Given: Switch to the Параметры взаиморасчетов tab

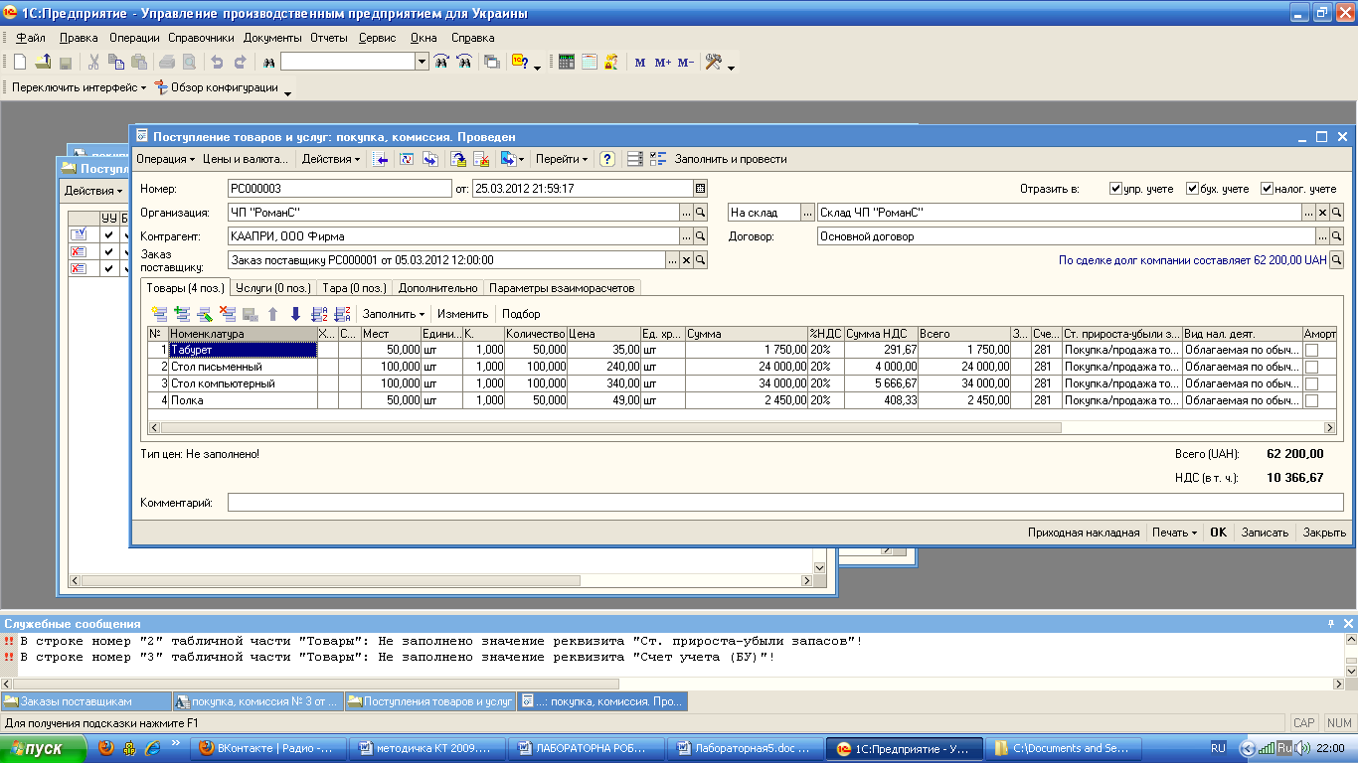Looking at the screenshot, I should click(x=563, y=288).
